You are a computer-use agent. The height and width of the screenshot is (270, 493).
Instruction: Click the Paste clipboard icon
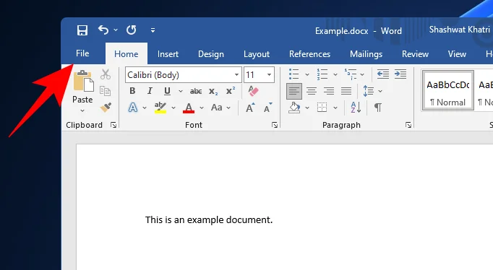pyautogui.click(x=83, y=81)
